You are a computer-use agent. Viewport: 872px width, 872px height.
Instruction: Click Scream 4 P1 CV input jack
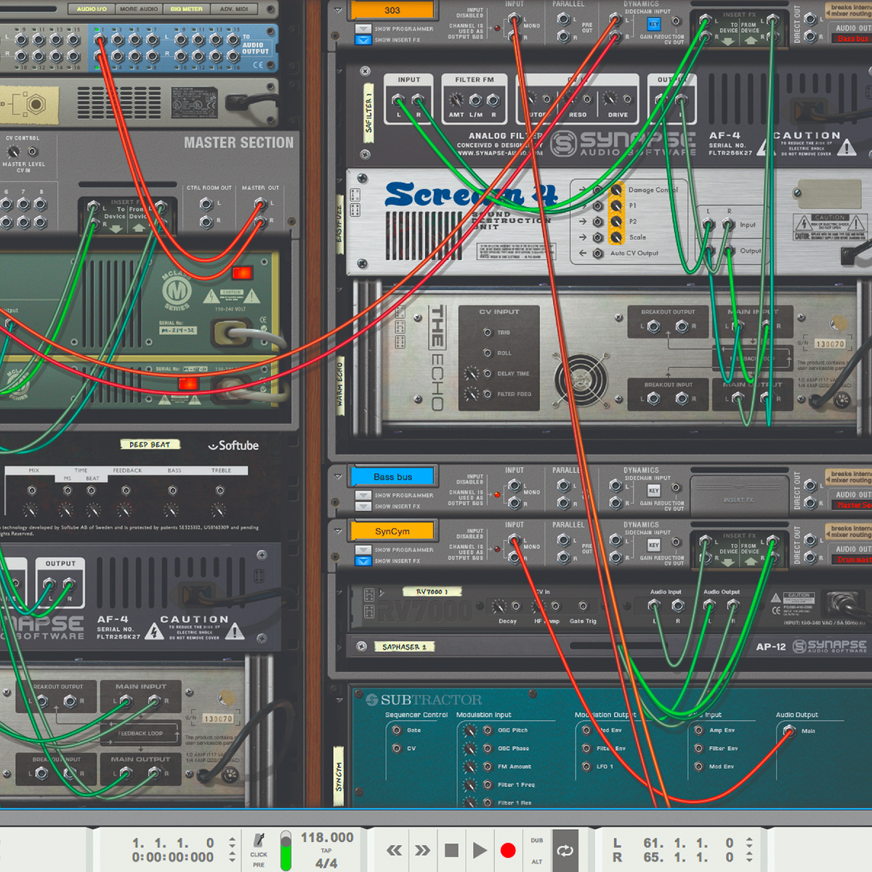click(597, 206)
